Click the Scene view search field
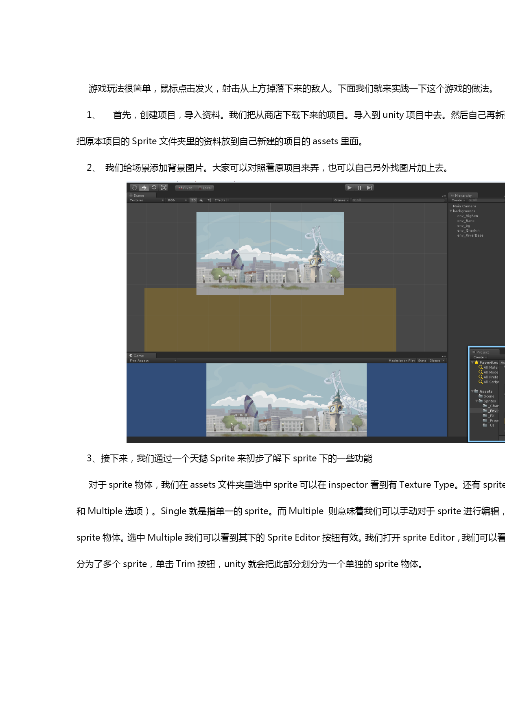The image size is (505, 713). pos(398,200)
